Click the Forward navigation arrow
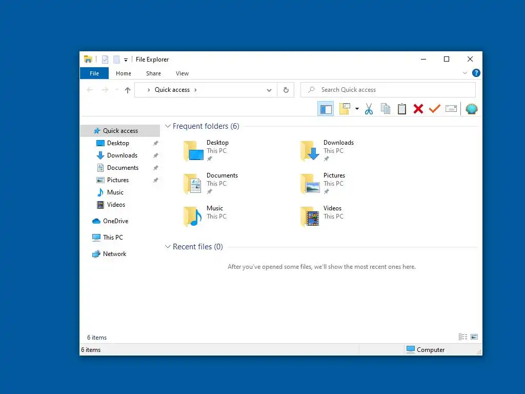The width and height of the screenshot is (525, 394). point(105,90)
